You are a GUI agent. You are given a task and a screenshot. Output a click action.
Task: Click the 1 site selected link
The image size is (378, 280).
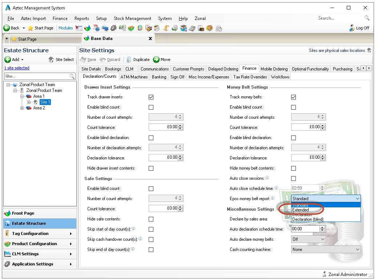click(17, 68)
